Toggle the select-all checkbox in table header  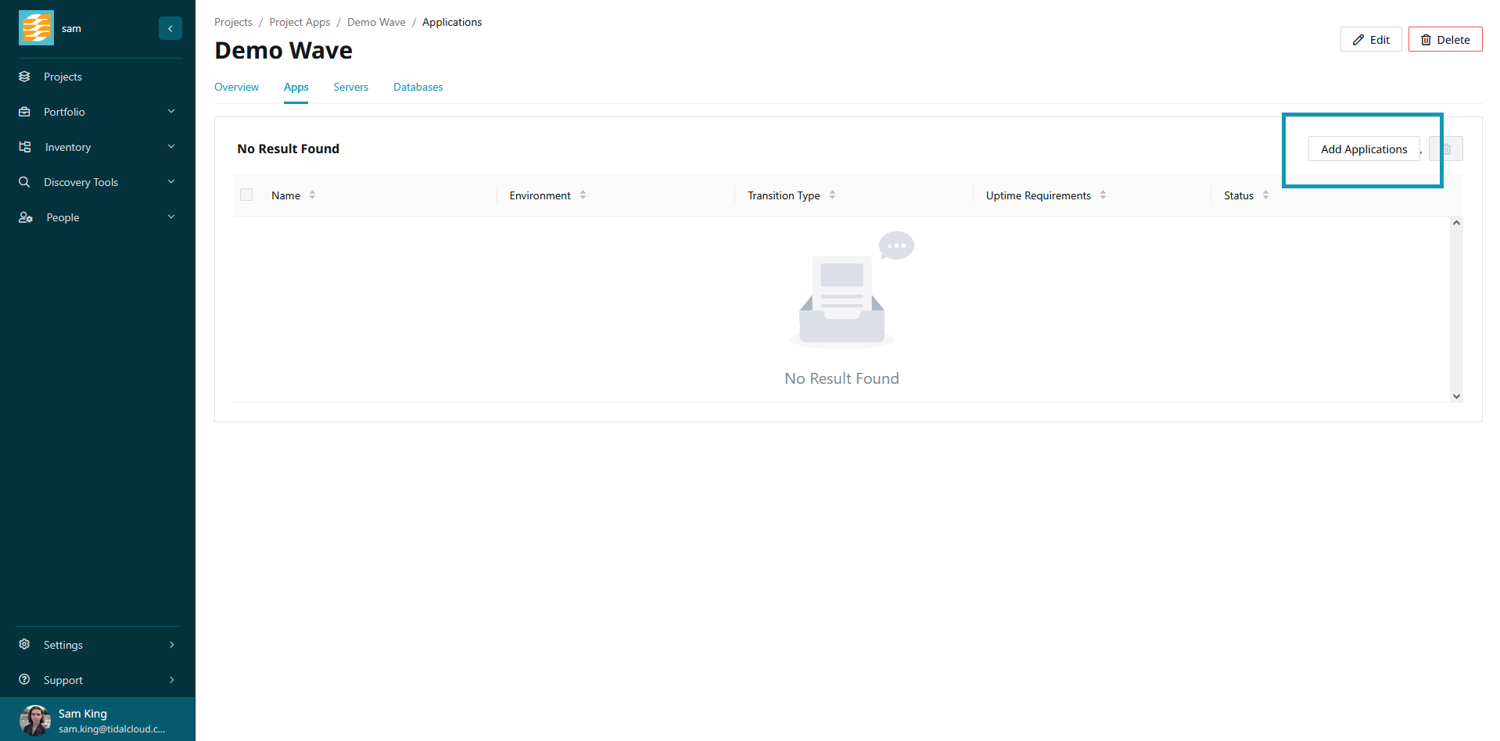(x=246, y=195)
